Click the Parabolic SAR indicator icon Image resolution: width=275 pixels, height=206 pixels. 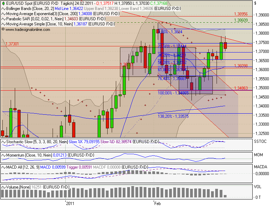3,19
